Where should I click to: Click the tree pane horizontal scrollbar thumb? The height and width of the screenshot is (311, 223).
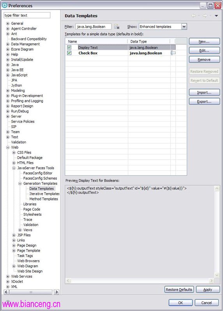point(31,292)
